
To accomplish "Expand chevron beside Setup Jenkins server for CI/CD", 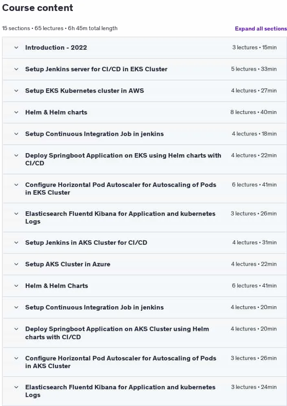I will tap(16, 69).
